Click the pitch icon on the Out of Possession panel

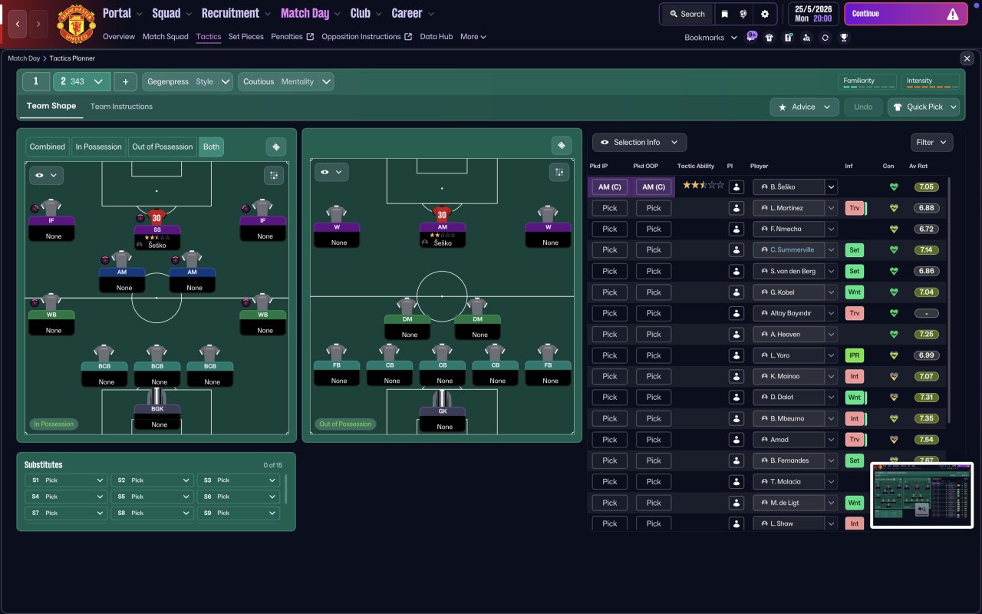[x=562, y=146]
